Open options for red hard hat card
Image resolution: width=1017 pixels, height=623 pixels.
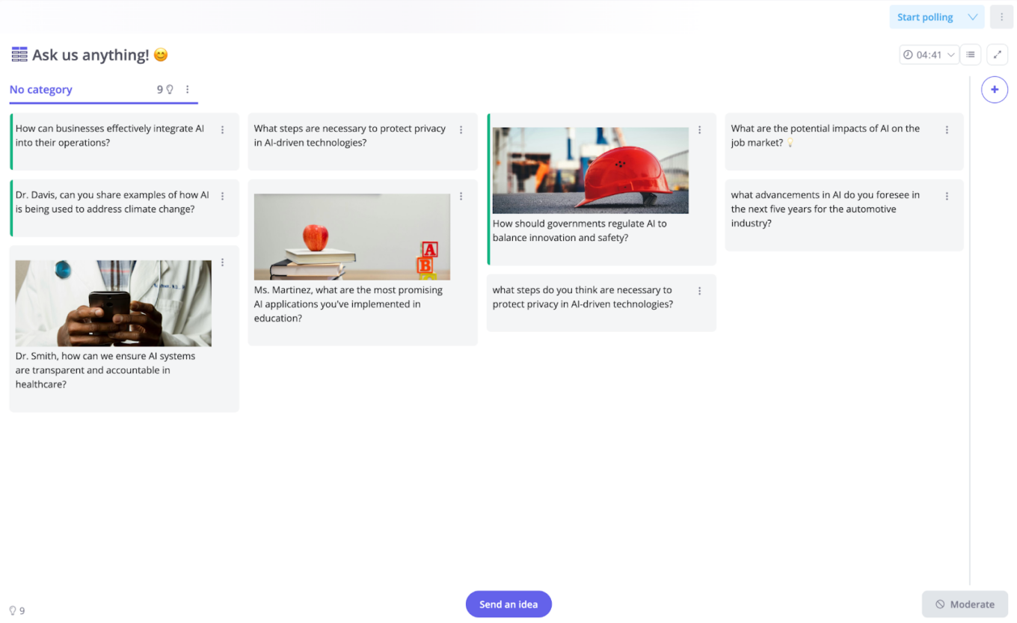(x=699, y=130)
